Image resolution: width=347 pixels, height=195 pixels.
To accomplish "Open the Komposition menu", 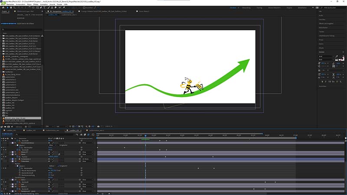I will pos(20,4).
